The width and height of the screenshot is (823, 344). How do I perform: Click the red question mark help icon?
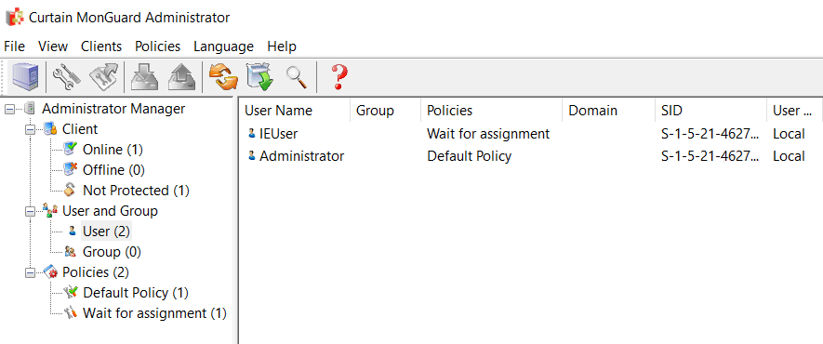click(339, 77)
